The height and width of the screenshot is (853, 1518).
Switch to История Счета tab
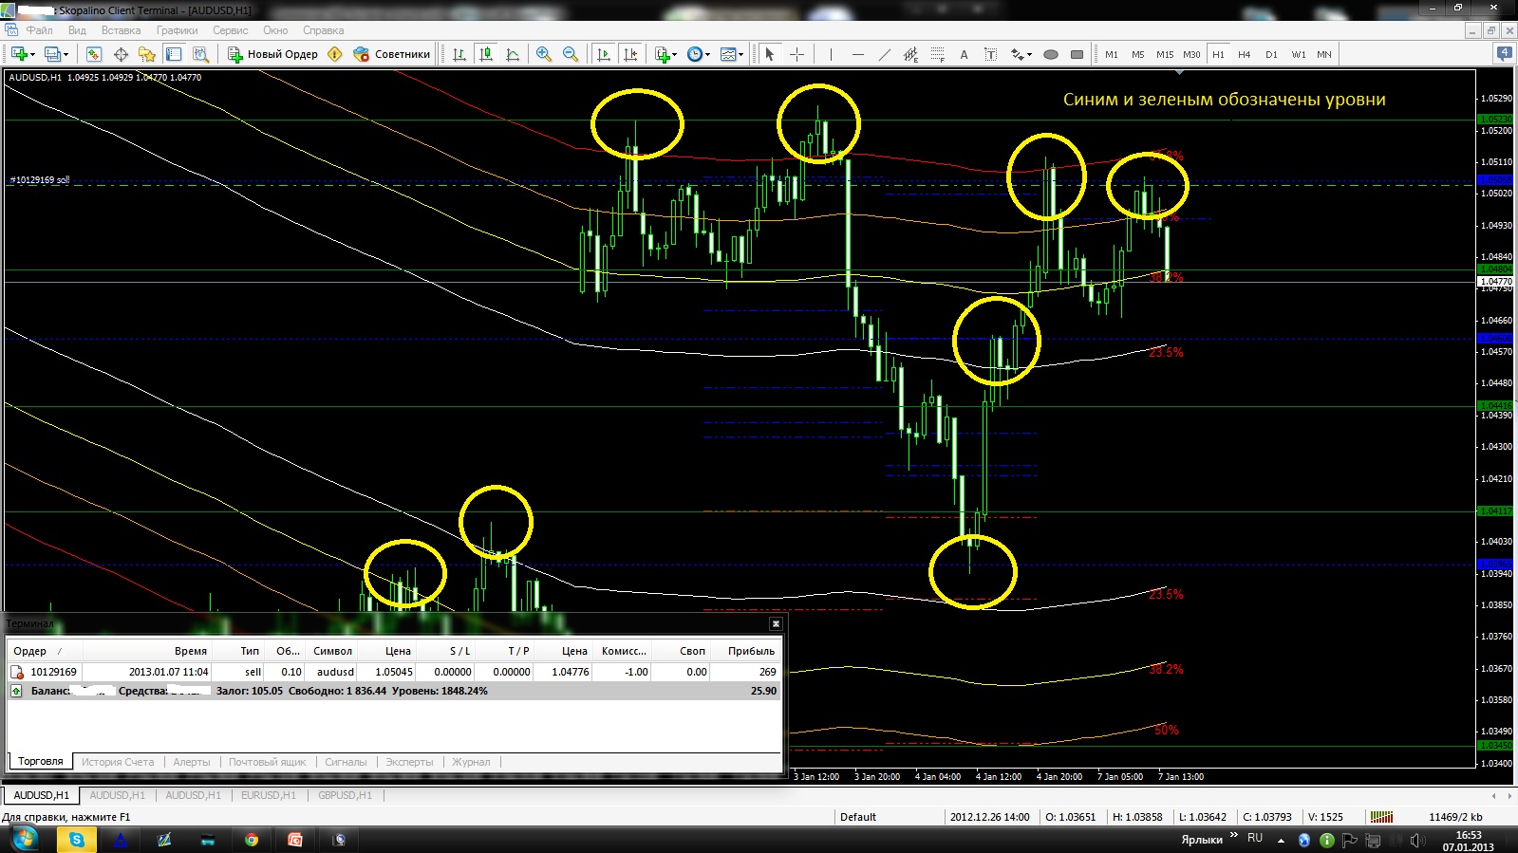(118, 762)
